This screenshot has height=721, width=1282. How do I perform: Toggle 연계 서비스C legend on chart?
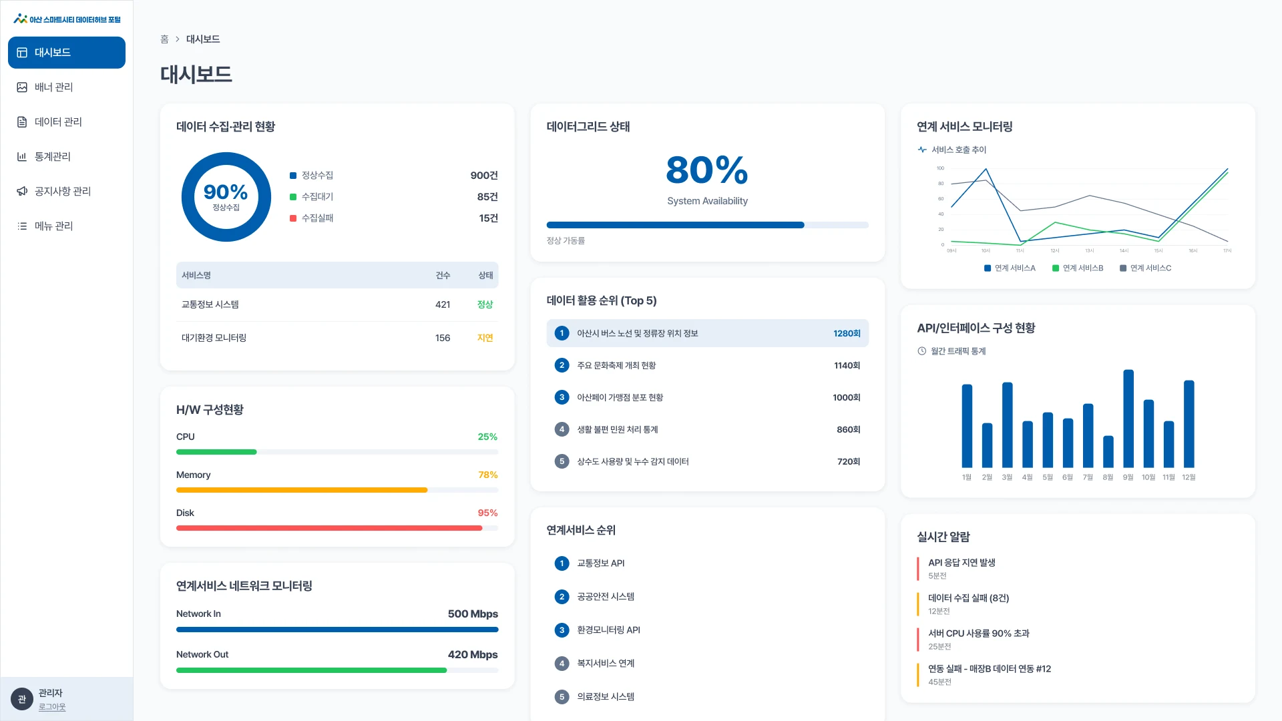(x=1146, y=268)
